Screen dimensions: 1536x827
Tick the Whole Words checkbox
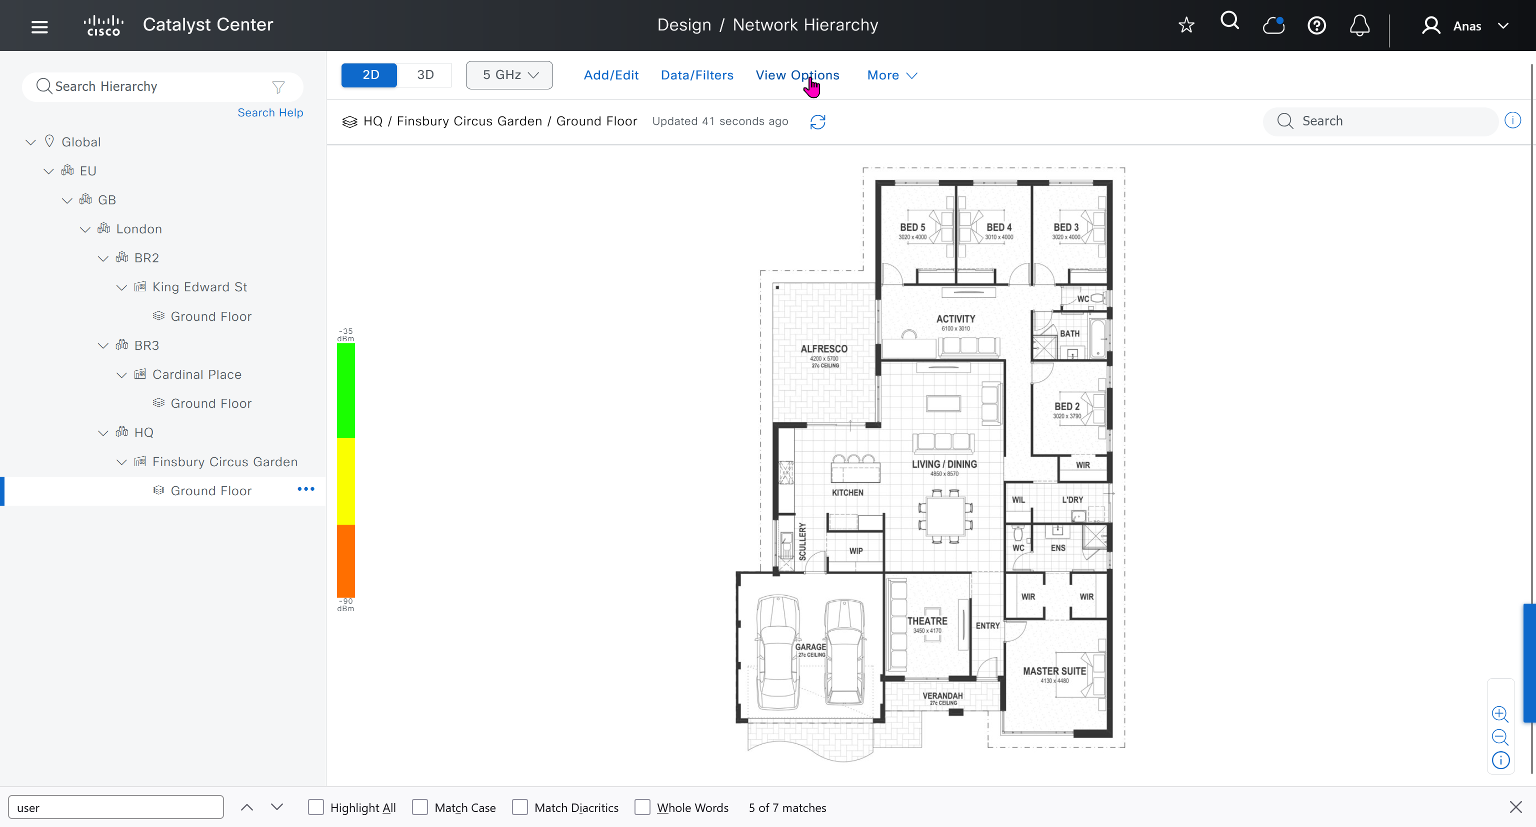point(642,808)
